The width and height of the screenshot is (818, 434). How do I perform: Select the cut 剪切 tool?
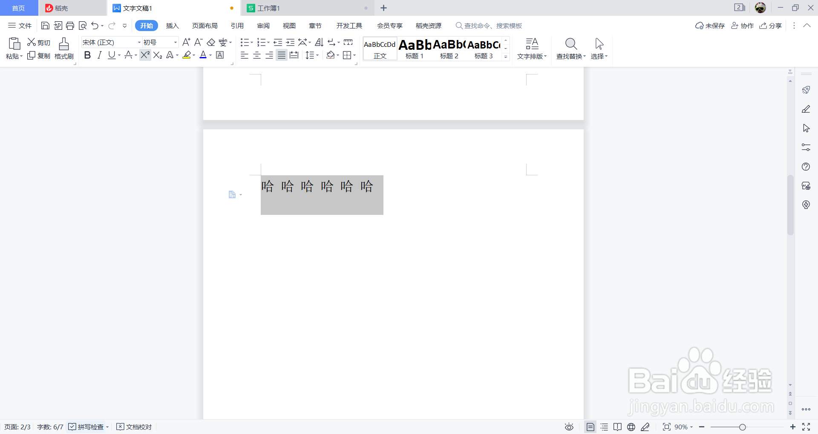(38, 42)
